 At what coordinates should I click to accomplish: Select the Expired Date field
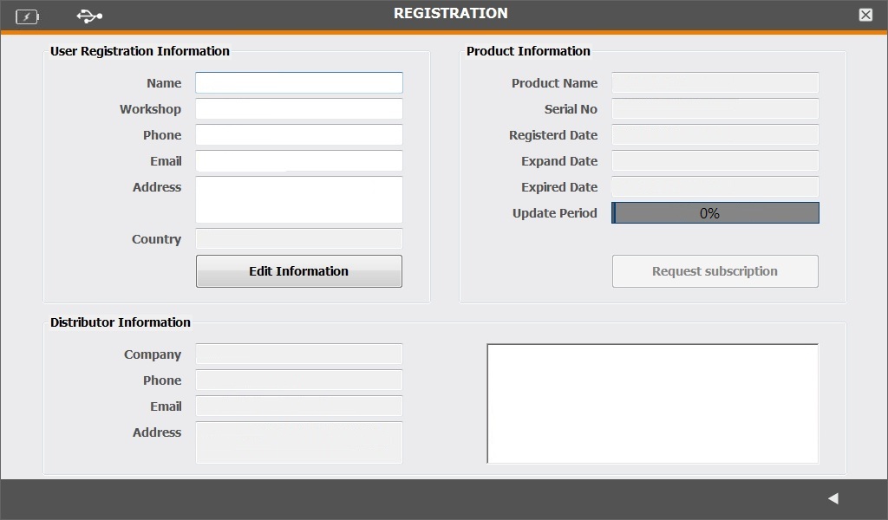pos(715,187)
